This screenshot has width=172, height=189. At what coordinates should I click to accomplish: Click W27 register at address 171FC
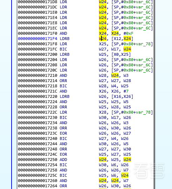coord(102,49)
